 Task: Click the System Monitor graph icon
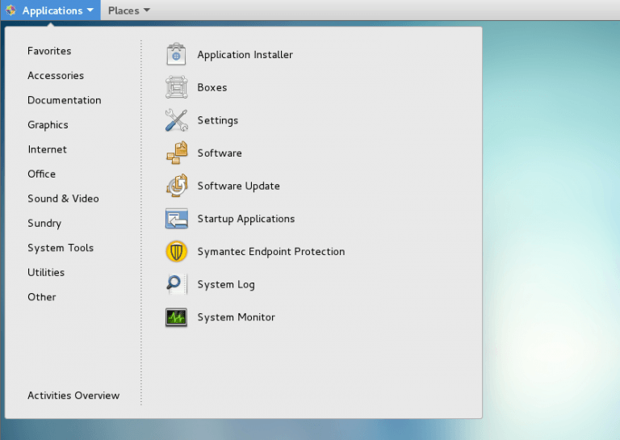click(176, 317)
